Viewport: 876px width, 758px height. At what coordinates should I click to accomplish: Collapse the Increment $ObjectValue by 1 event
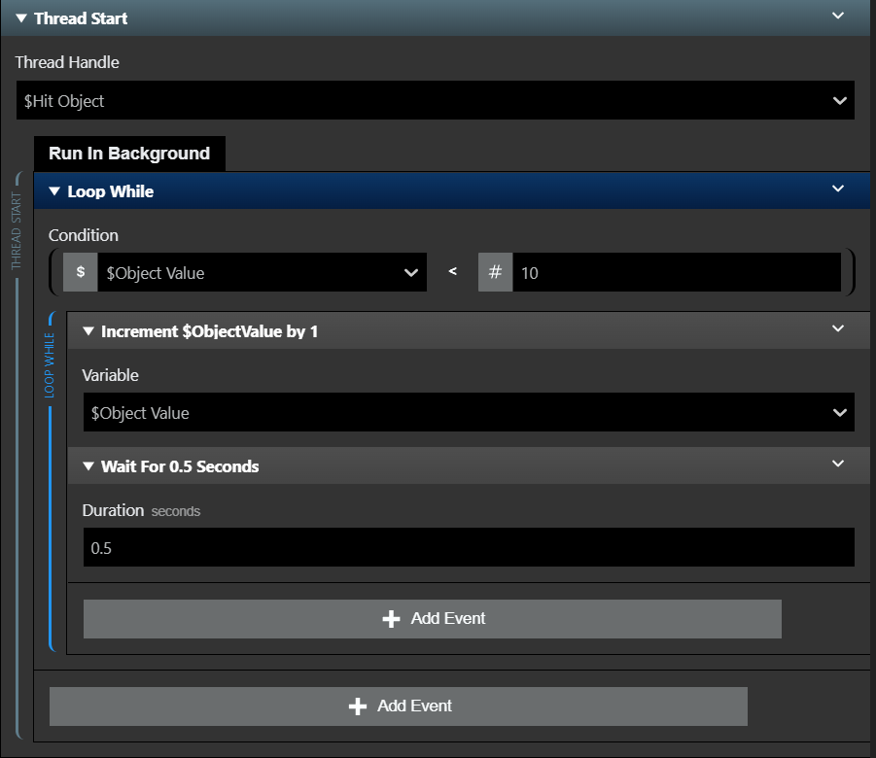click(88, 331)
